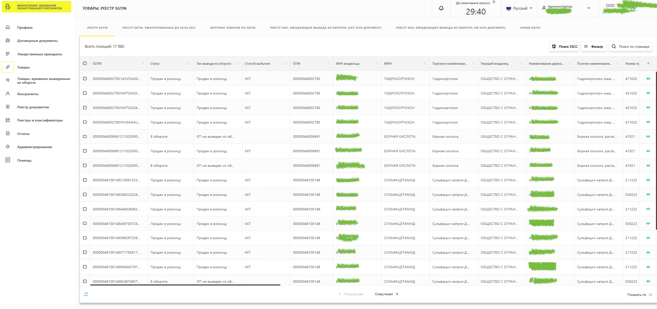Viewport: 657px width, 309px height.
Task: Click the notification bell icon
Action: pyautogui.click(x=441, y=8)
